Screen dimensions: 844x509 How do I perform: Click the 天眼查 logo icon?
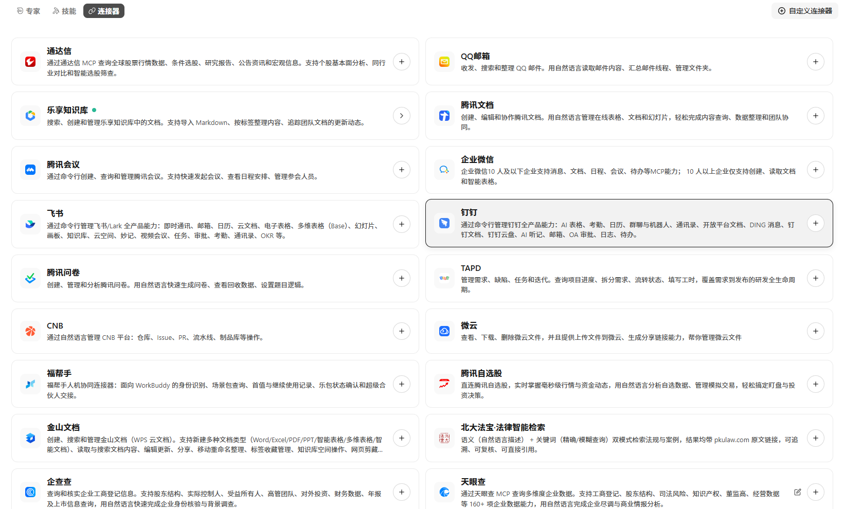tap(444, 492)
